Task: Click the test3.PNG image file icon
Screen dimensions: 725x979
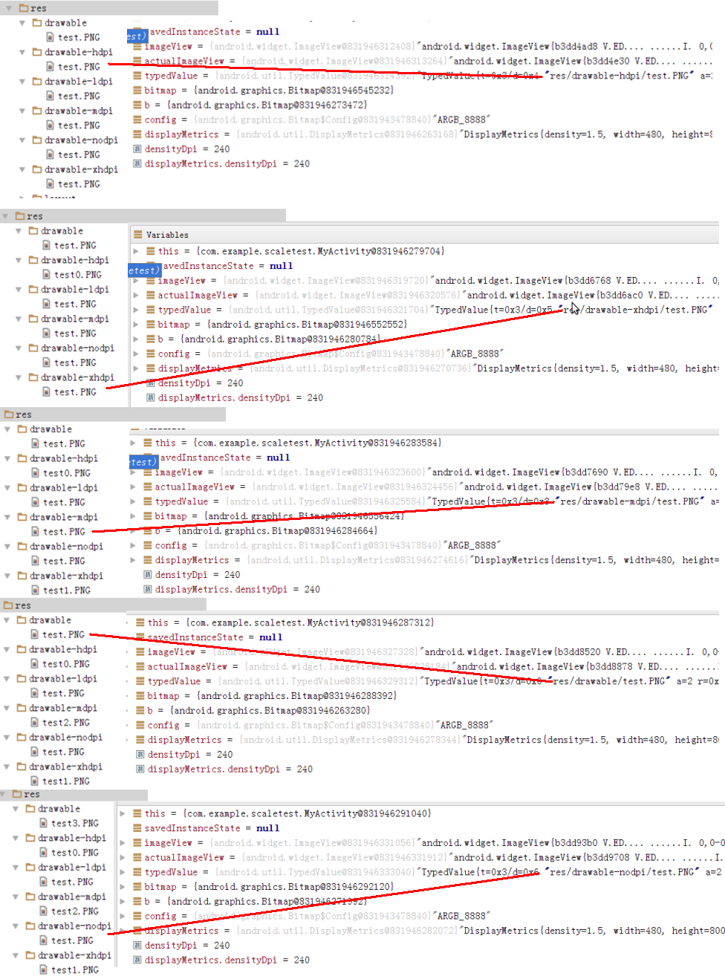Action: click(x=44, y=823)
